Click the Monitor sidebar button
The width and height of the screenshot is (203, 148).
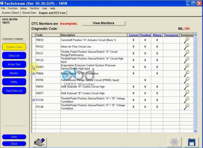click(14, 73)
